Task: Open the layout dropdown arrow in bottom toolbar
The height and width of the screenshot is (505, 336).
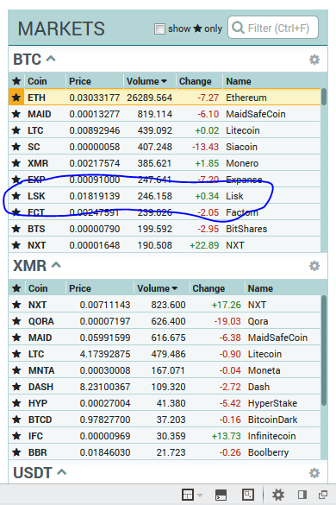Action: coord(200,495)
